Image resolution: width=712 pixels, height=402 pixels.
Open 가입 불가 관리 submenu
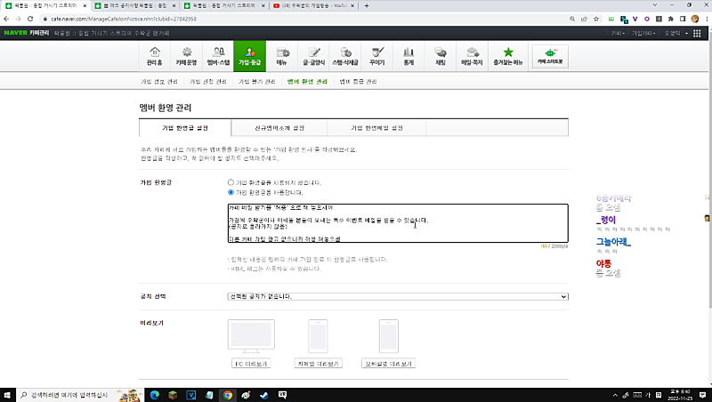257,82
